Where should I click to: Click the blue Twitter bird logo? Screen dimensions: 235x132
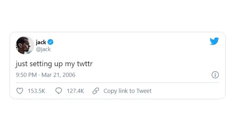(x=214, y=41)
